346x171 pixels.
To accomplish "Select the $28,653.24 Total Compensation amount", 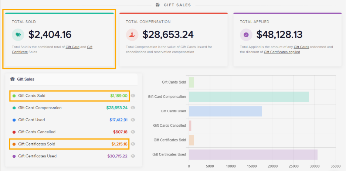I will (x=168, y=35).
